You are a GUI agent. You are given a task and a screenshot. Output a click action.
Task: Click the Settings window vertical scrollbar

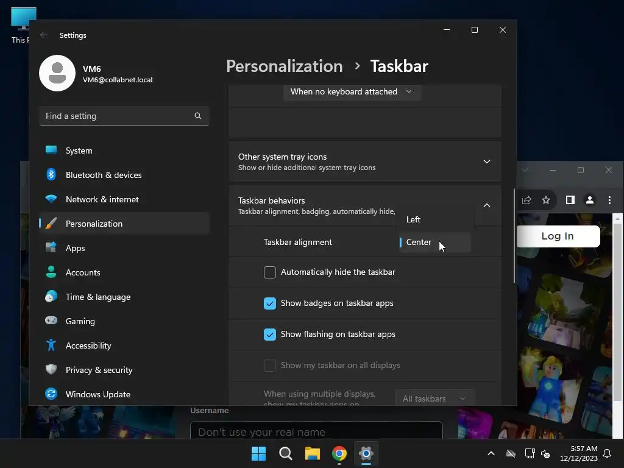[x=514, y=236]
